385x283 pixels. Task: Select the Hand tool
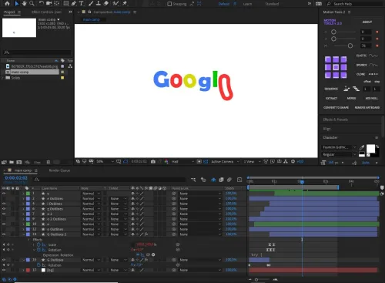24,4
